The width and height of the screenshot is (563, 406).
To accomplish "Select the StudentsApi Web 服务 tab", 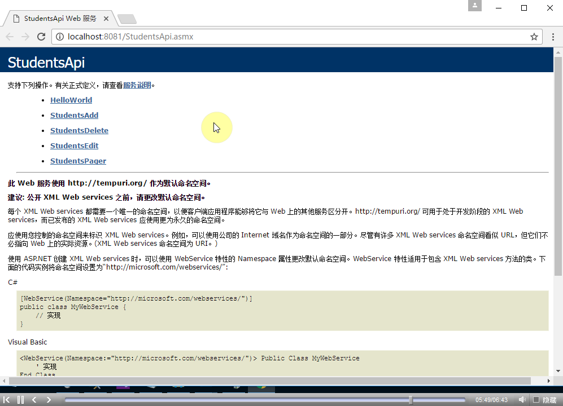I will 60,18.
